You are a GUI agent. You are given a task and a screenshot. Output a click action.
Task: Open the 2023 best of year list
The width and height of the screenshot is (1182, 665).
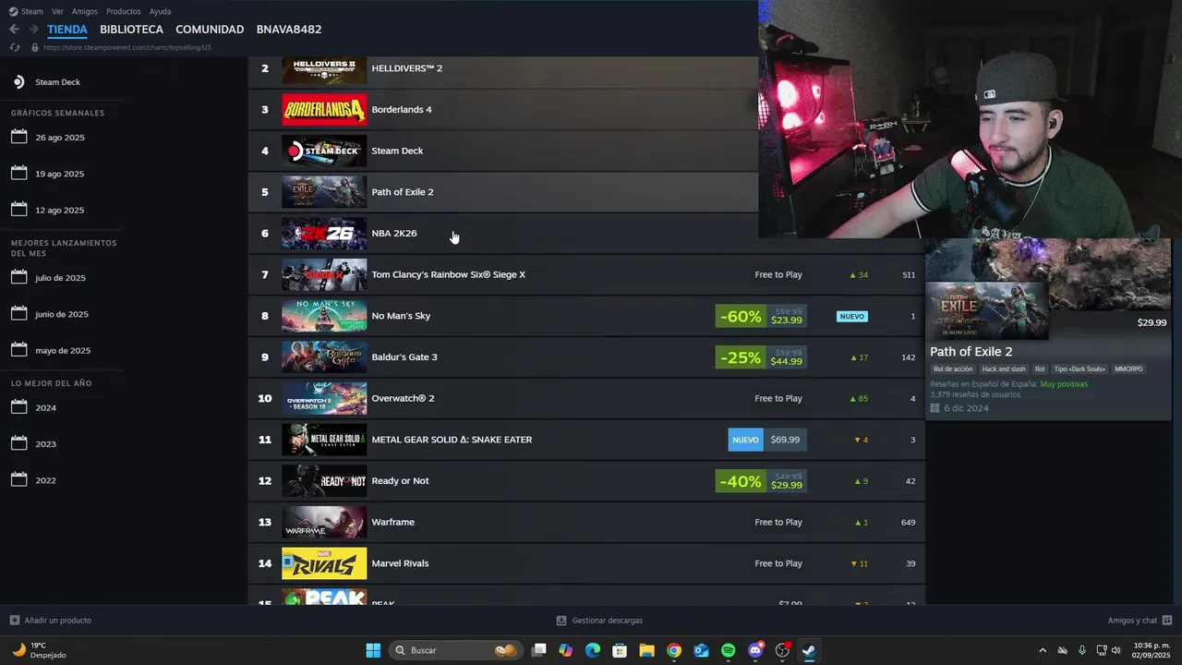pyautogui.click(x=46, y=444)
